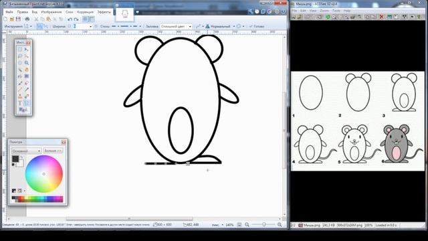Select the Paint Bucket tool
This screenshot has width=428, height=241.
[x=20, y=76]
